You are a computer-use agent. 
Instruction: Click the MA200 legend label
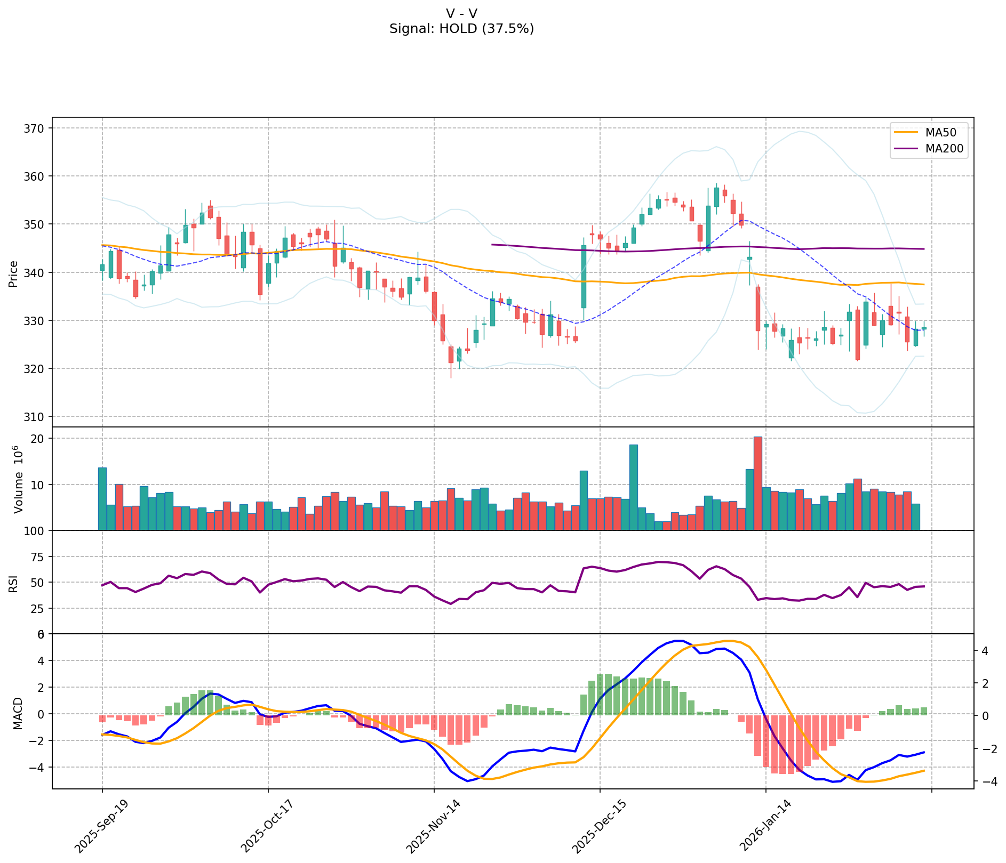tap(944, 149)
